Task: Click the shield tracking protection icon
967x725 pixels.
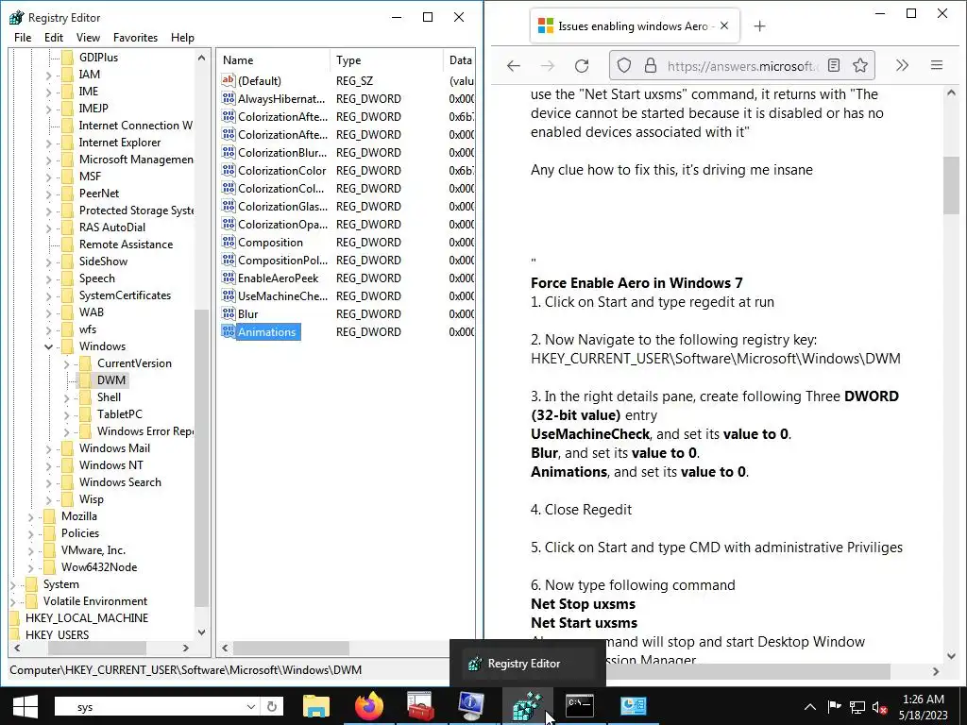Action: (624, 65)
